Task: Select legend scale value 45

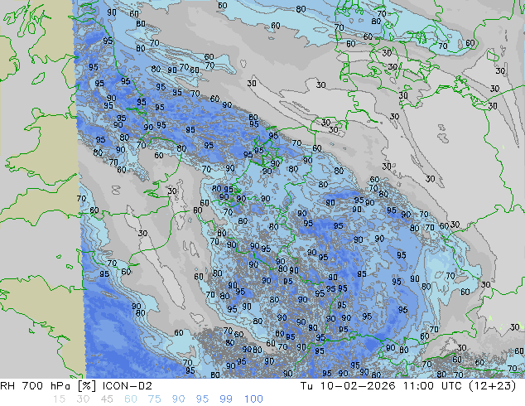Action: point(107,399)
